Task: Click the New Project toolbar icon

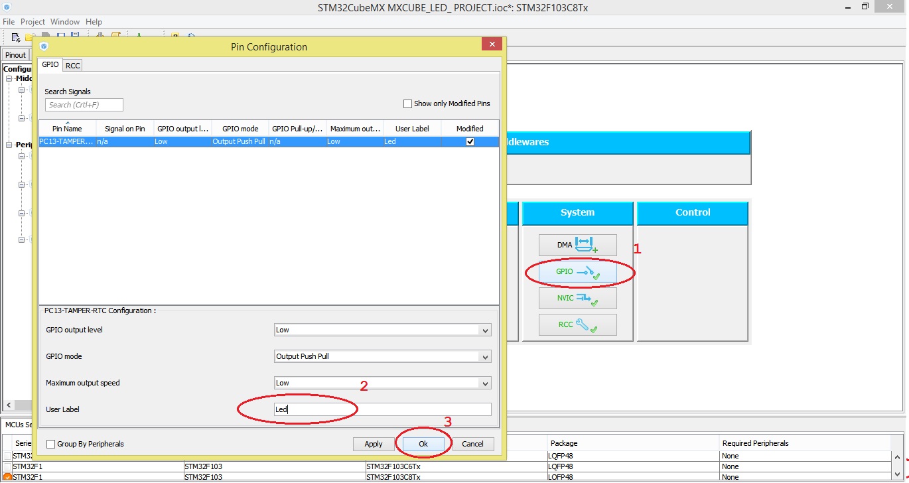Action: [16, 36]
